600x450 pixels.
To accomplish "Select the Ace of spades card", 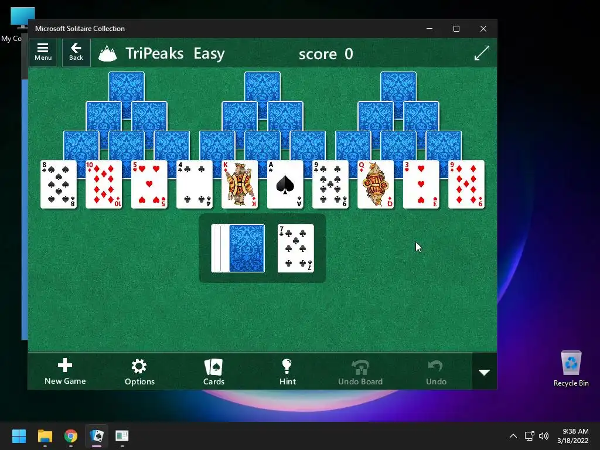I will pyautogui.click(x=285, y=185).
